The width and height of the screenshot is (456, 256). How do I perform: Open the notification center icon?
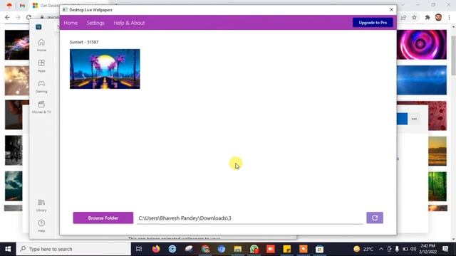tap(445, 249)
